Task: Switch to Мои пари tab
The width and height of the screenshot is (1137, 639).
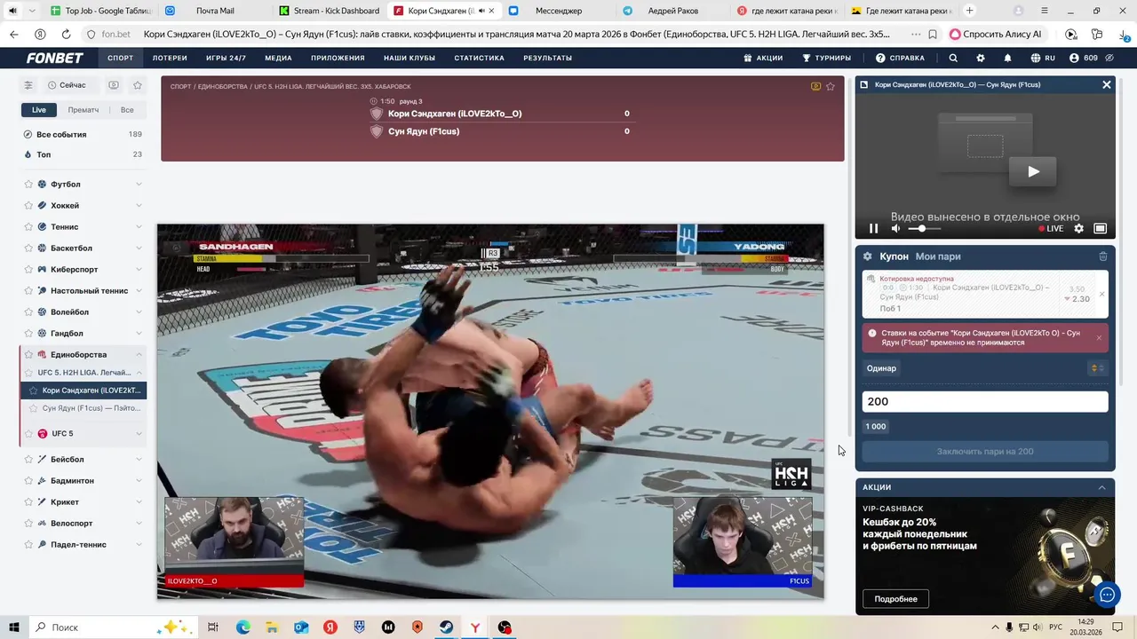Action: [x=938, y=256]
